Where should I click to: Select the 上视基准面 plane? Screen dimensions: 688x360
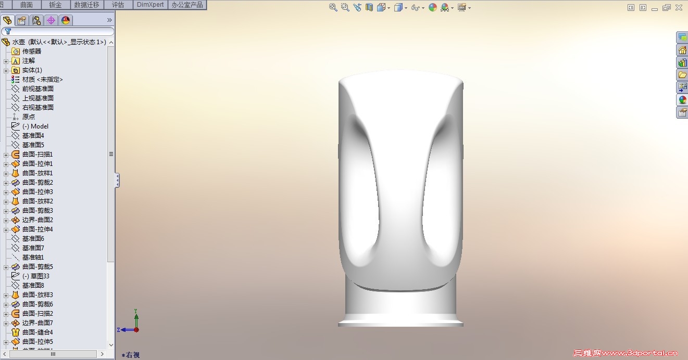pos(32,98)
